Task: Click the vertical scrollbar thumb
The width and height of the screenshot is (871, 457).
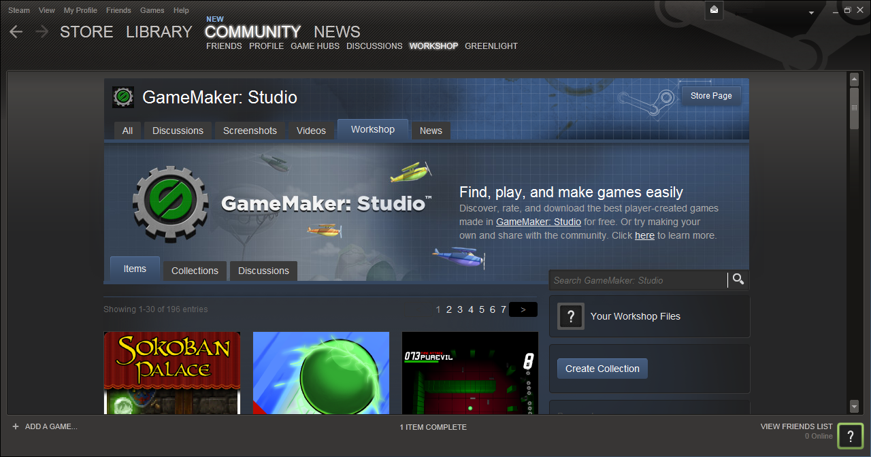Action: coord(855,108)
